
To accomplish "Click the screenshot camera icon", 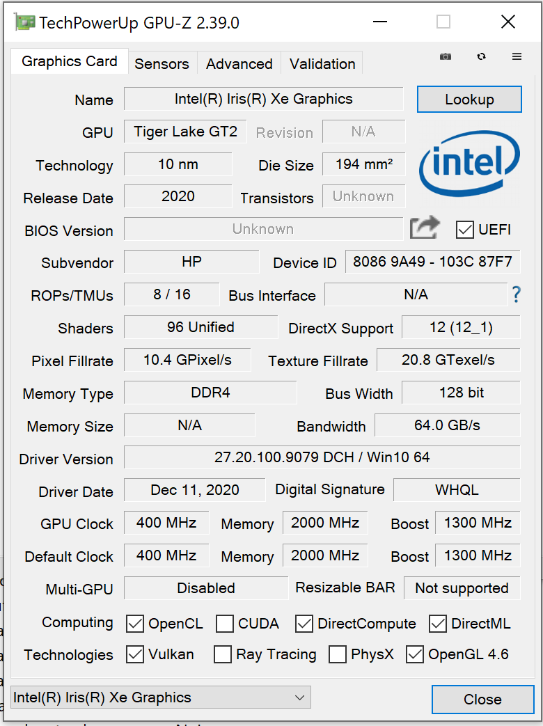I will point(446,57).
